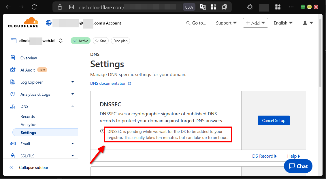Click the Log Explorer sidebar label
Image resolution: width=326 pixels, height=179 pixels.
pyautogui.click(x=32, y=82)
